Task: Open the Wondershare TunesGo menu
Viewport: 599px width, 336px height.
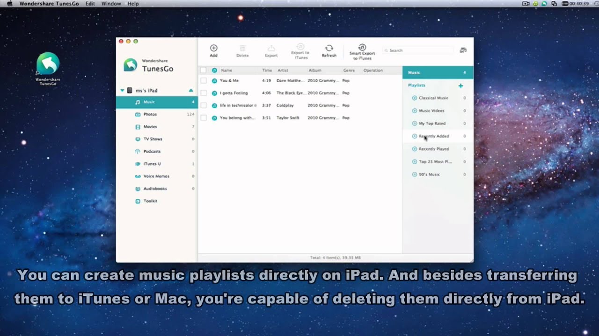Action: (x=49, y=4)
